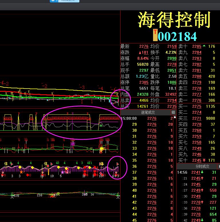Click the 每笔 value 10.1
This screenshot has width=220, height=222.
click(x=173, y=88)
